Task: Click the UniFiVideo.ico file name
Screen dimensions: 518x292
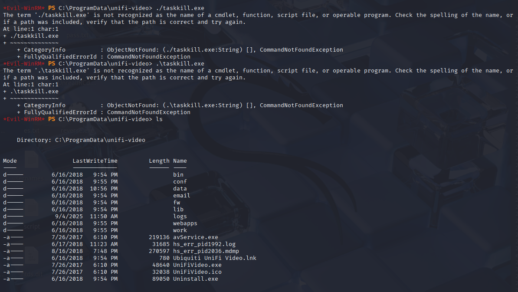Action: [197, 272]
